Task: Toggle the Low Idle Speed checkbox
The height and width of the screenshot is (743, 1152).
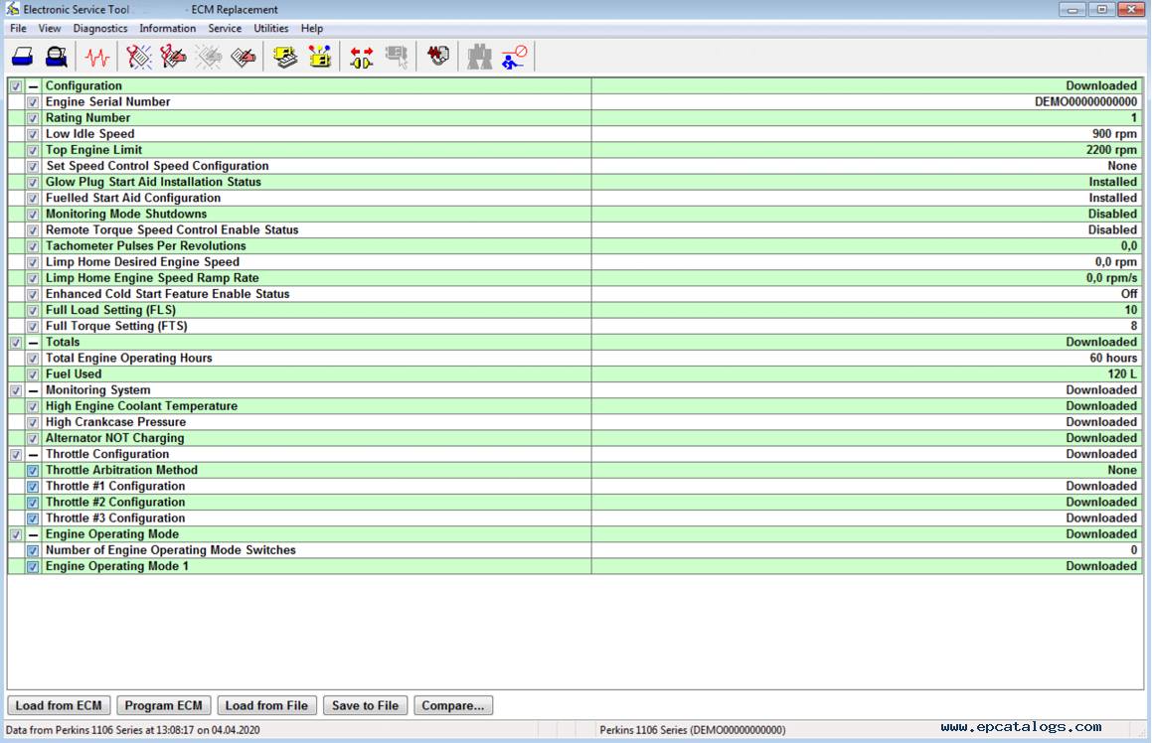Action: tap(33, 134)
